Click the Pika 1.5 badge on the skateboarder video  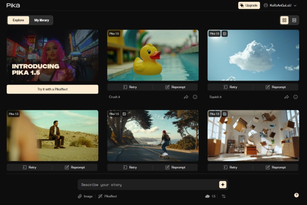[x=114, y=114]
